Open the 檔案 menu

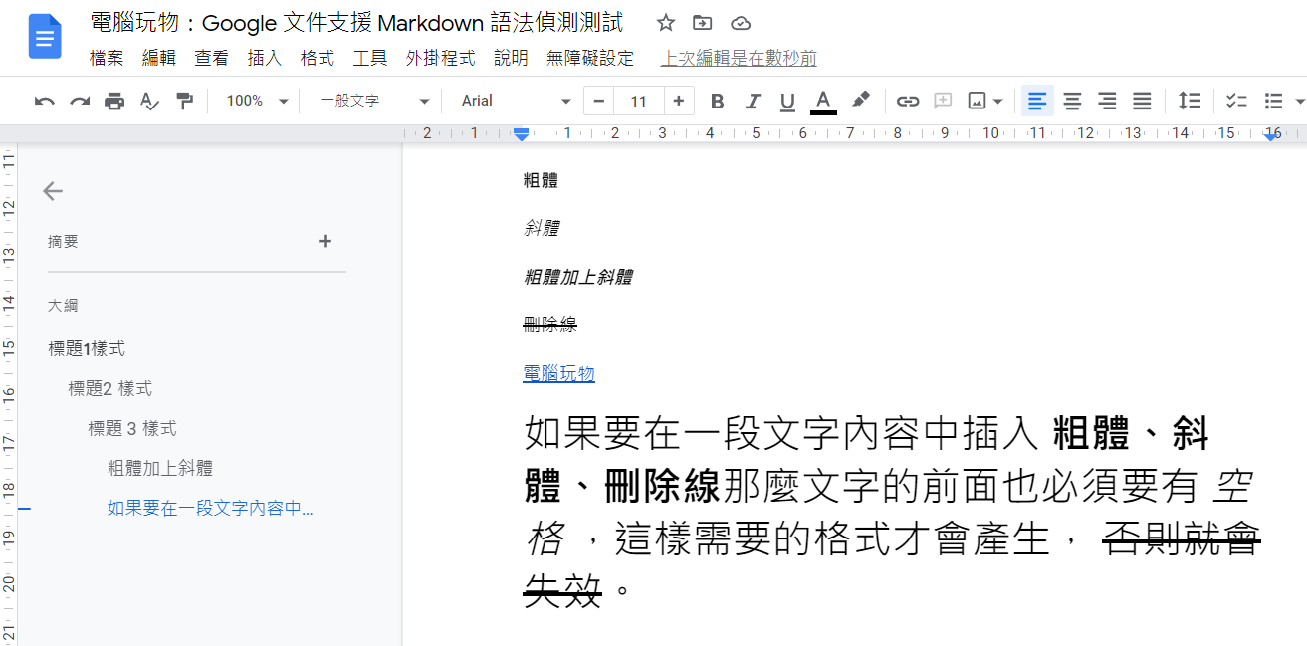pos(107,59)
